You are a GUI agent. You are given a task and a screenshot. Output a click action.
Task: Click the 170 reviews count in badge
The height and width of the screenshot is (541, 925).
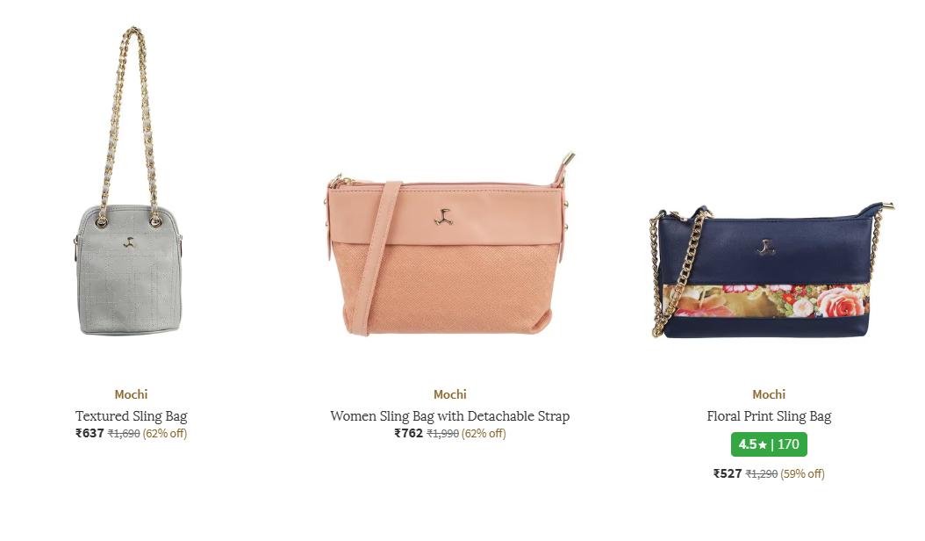pos(788,444)
